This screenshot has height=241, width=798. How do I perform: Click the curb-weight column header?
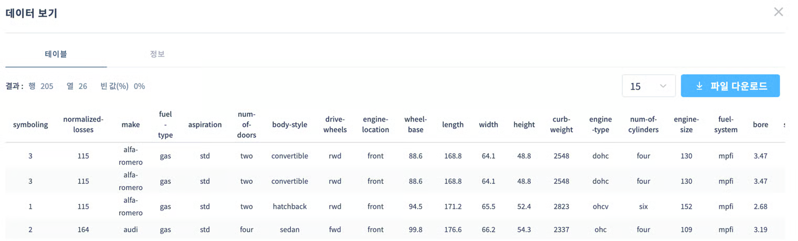pyautogui.click(x=561, y=125)
